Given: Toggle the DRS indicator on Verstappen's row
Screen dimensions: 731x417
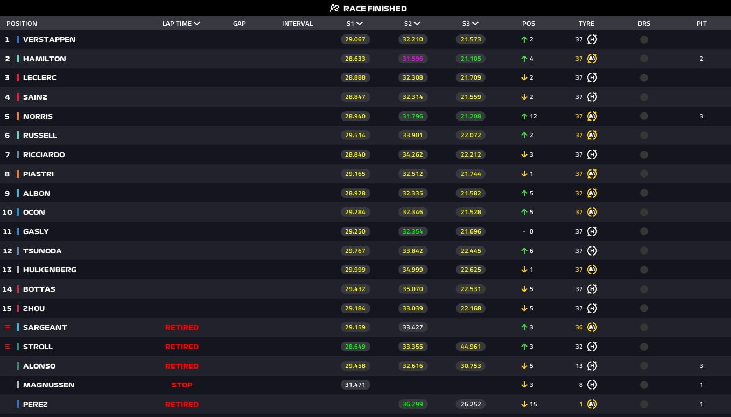Looking at the screenshot, I should coord(644,39).
